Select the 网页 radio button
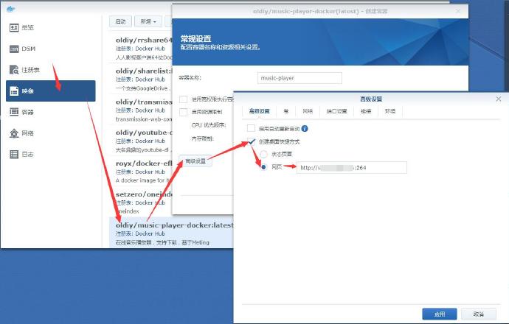This screenshot has height=324, width=509. pyautogui.click(x=265, y=167)
